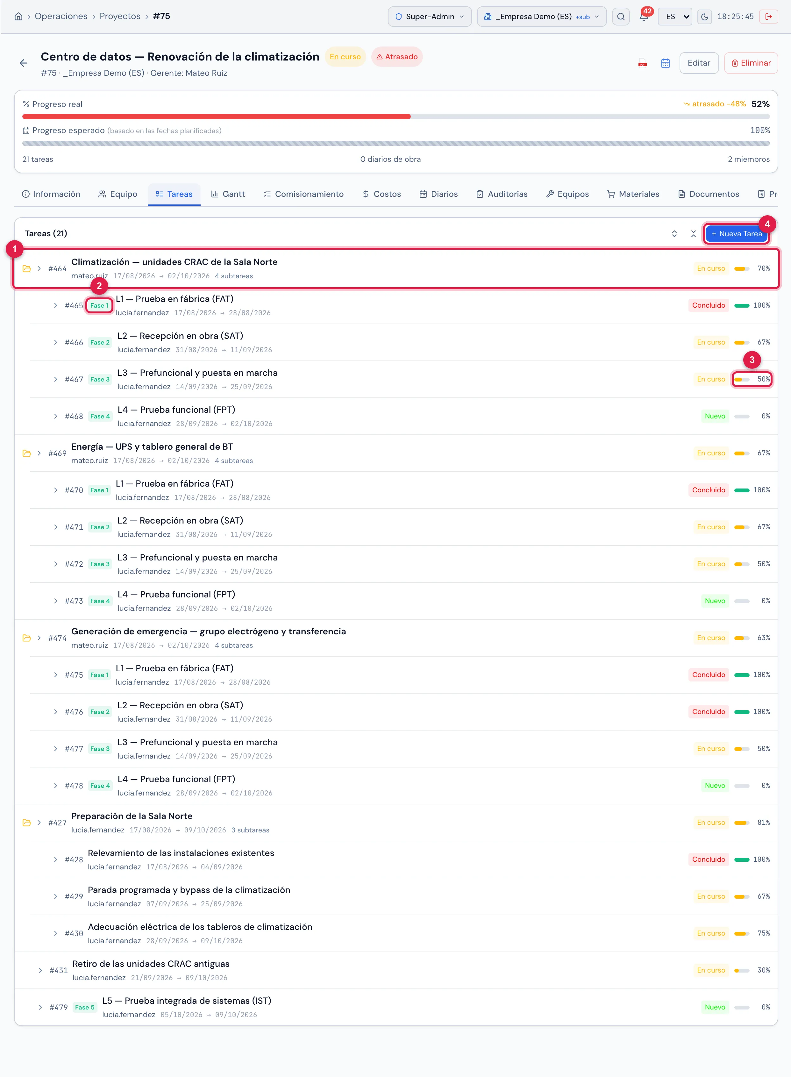Go back using the left arrow
This screenshot has height=1077, width=791.
(x=24, y=63)
